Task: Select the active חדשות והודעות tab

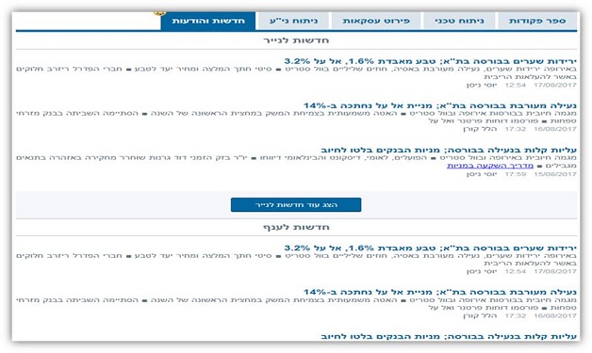Action: click(208, 21)
